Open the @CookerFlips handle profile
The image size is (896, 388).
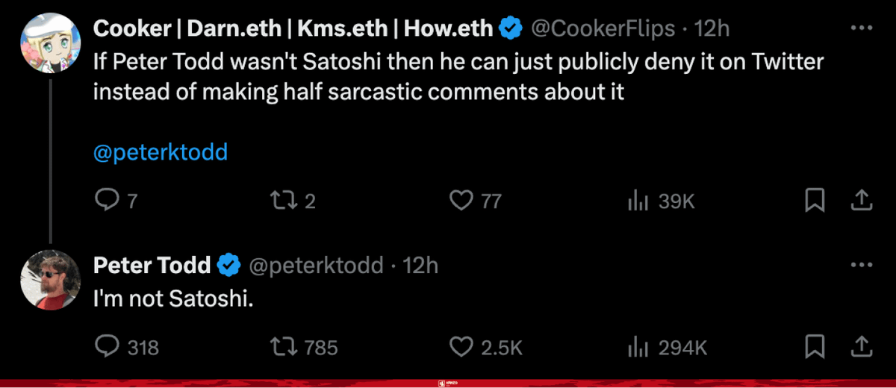[x=603, y=29]
